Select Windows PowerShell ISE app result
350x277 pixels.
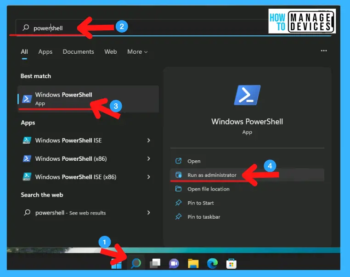coord(88,141)
